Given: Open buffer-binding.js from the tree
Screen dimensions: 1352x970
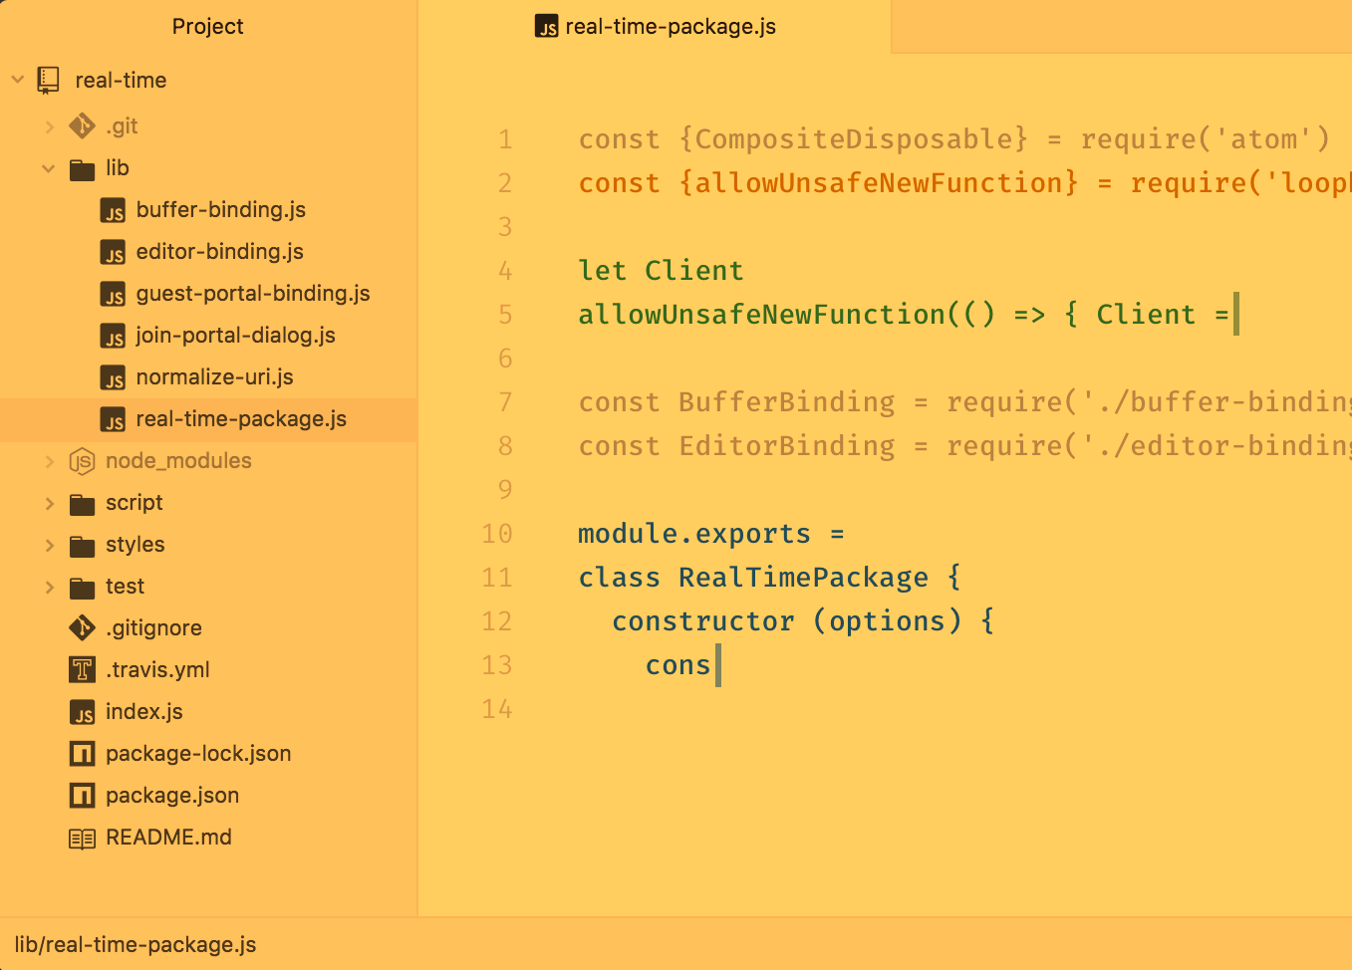Looking at the screenshot, I should [x=221, y=210].
